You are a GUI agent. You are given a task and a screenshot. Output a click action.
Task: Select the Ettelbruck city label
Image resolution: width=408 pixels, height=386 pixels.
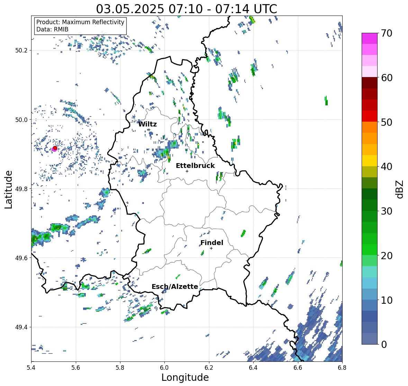pos(195,166)
